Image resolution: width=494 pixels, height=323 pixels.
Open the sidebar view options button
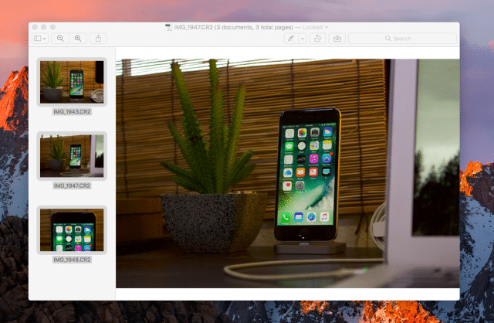click(x=40, y=39)
